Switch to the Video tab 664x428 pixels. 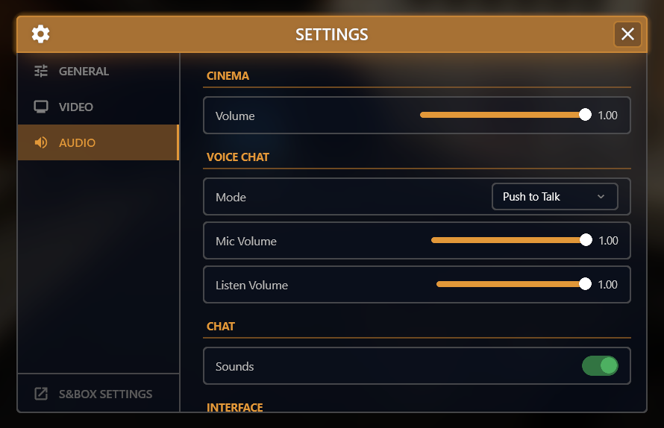pyautogui.click(x=76, y=107)
